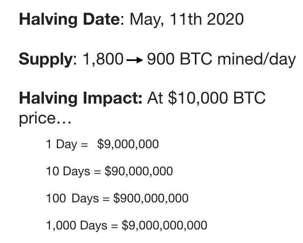The height and width of the screenshot is (243, 303).
Task: Click the black right-pointing arrow
Action: click(135, 60)
